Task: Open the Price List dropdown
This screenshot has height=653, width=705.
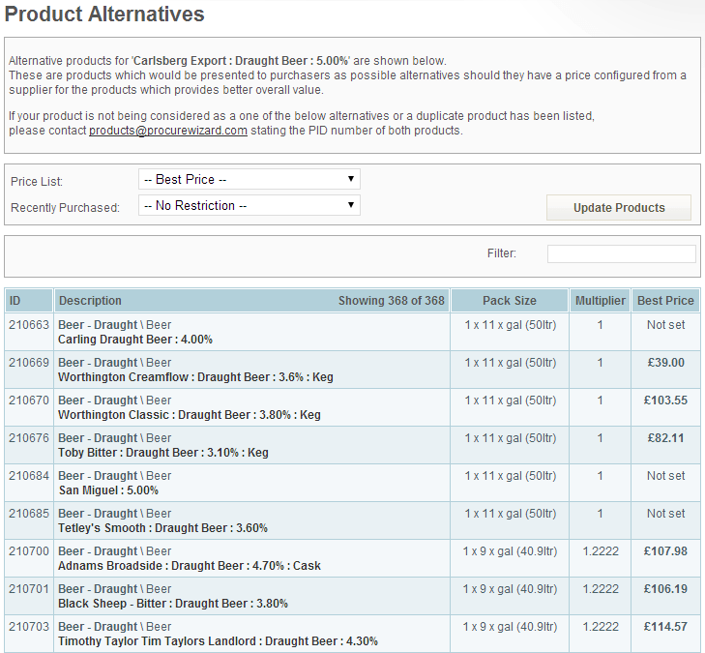Action: 250,179
